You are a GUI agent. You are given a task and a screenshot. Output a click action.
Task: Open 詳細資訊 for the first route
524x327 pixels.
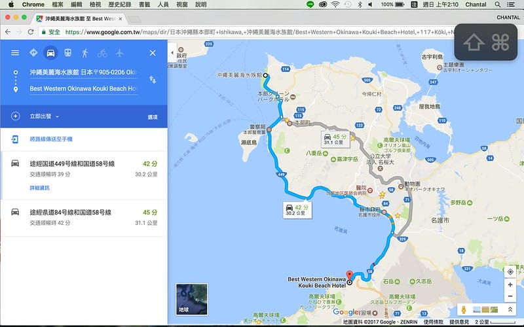[39, 188]
